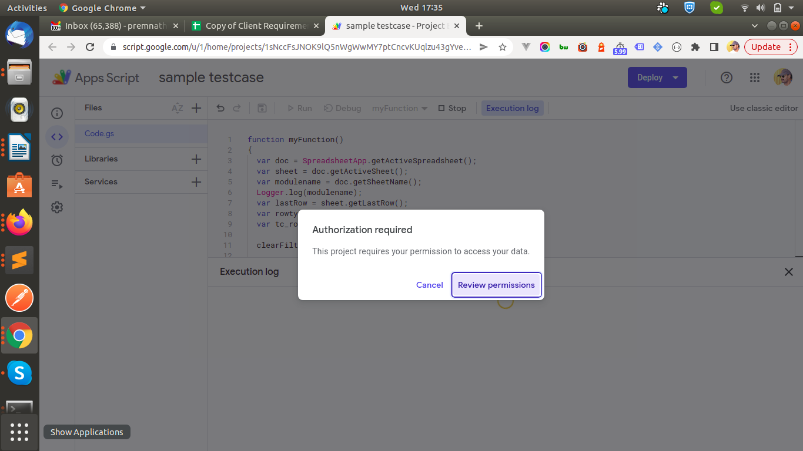Go back to the previous page
Image resolution: width=803 pixels, height=451 pixels.
click(x=52, y=47)
